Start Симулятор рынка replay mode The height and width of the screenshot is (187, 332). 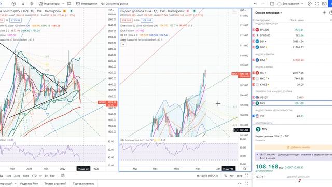(x=115, y=4)
